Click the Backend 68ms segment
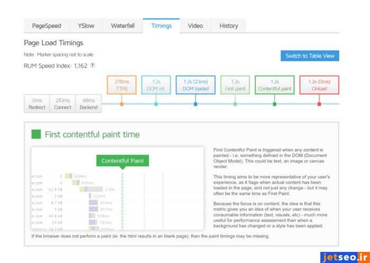 [x=88, y=104]
